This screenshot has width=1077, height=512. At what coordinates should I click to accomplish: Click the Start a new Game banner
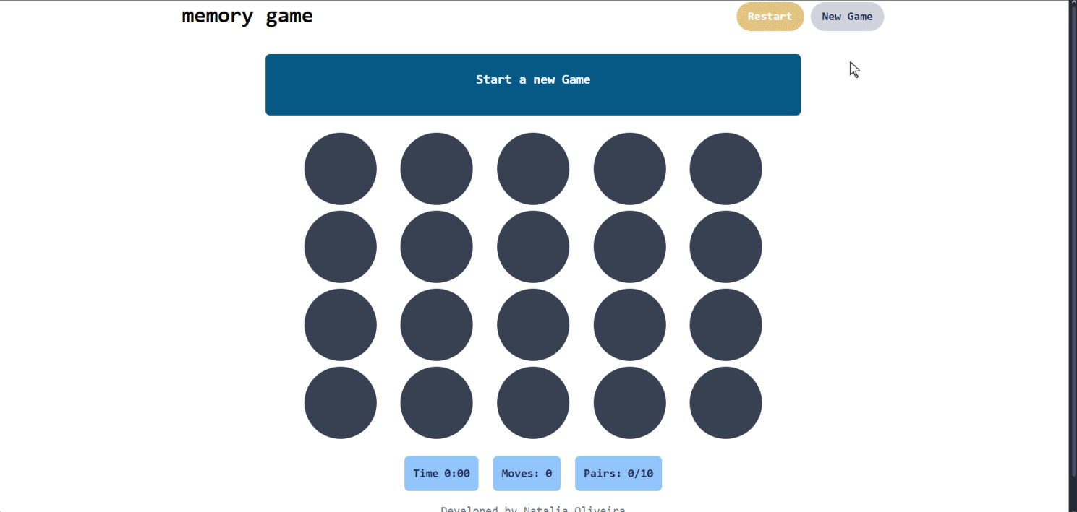point(532,84)
